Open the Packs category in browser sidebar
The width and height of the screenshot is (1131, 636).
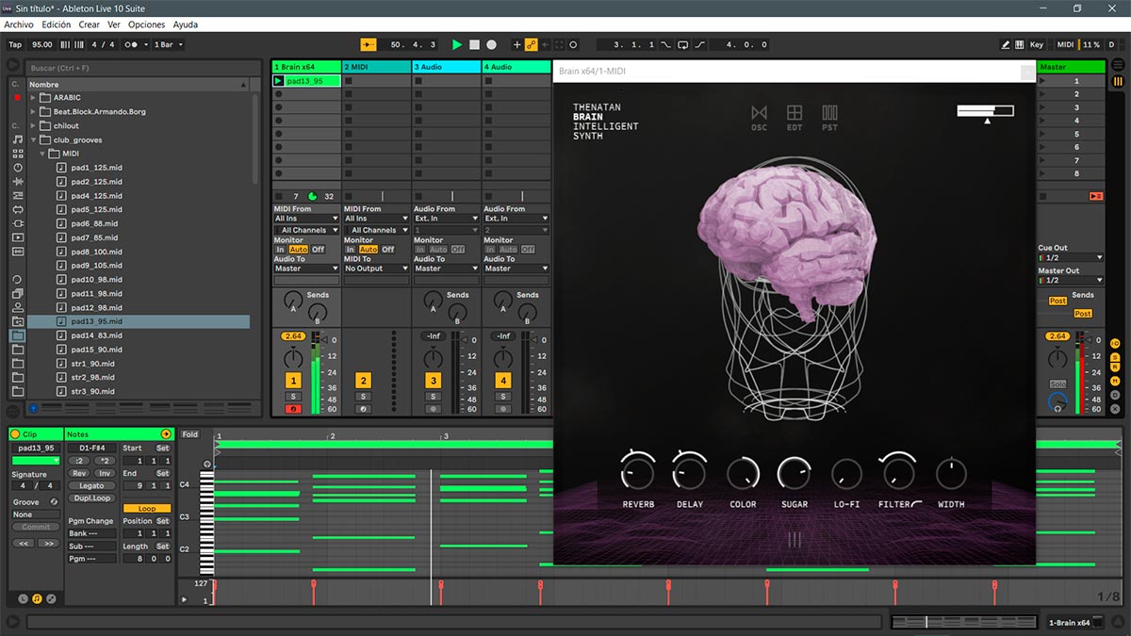[x=18, y=293]
